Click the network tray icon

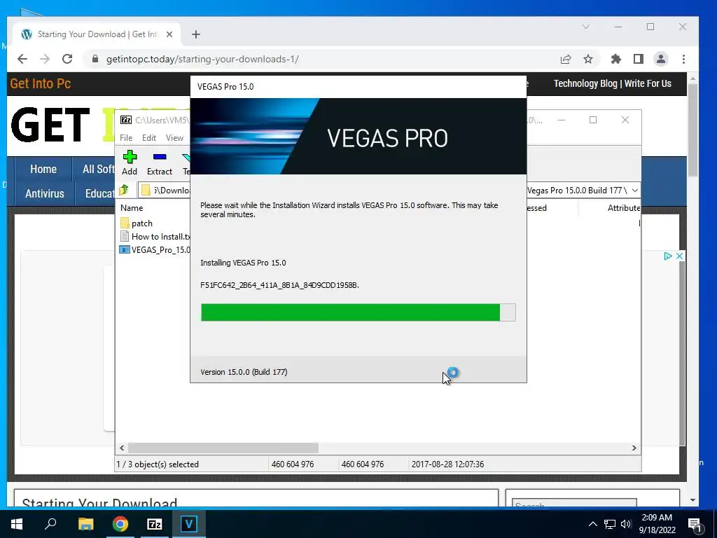610,524
